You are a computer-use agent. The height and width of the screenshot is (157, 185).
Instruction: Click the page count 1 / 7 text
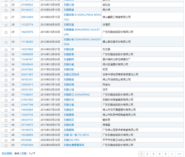coord(32,153)
